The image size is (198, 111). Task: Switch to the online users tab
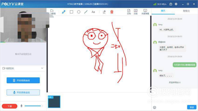(x=186, y=11)
